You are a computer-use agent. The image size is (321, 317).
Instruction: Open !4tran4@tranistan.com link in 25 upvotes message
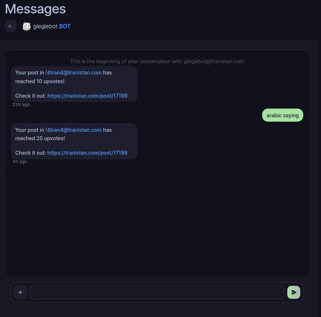[73, 130]
